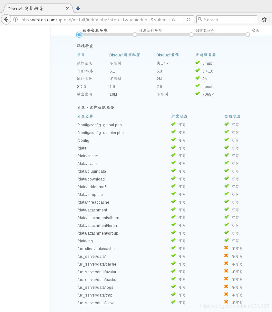This screenshot has width=272, height=312.
Task: Click the 7068M disk space value
Action: click(x=208, y=94)
